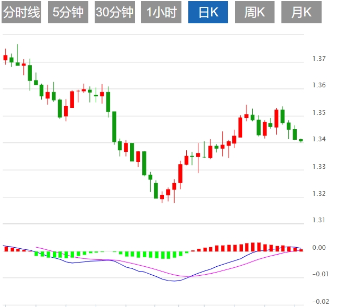Click the 1.37 price axis label
Image resolution: width=338 pixels, height=307 pixels.
319,58
